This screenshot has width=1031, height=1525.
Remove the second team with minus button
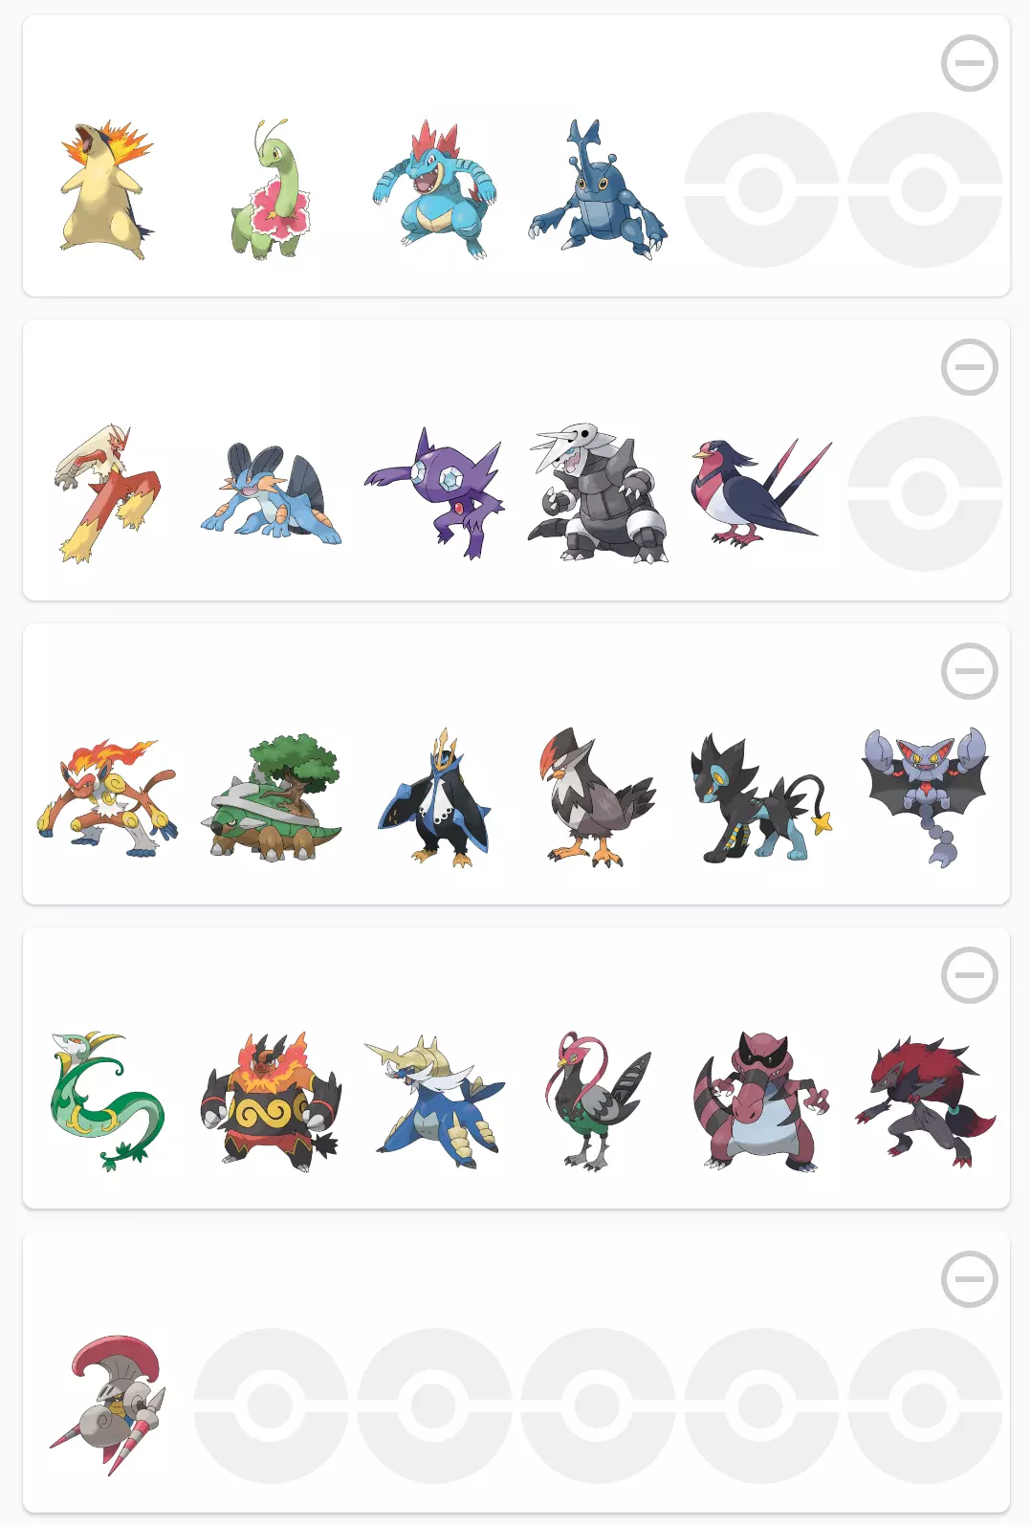(x=970, y=367)
